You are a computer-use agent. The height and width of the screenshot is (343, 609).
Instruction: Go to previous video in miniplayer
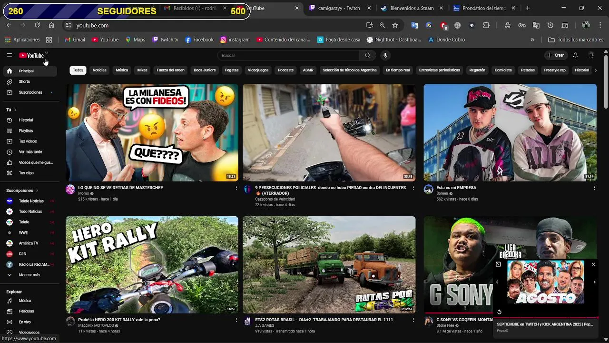pyautogui.click(x=497, y=282)
